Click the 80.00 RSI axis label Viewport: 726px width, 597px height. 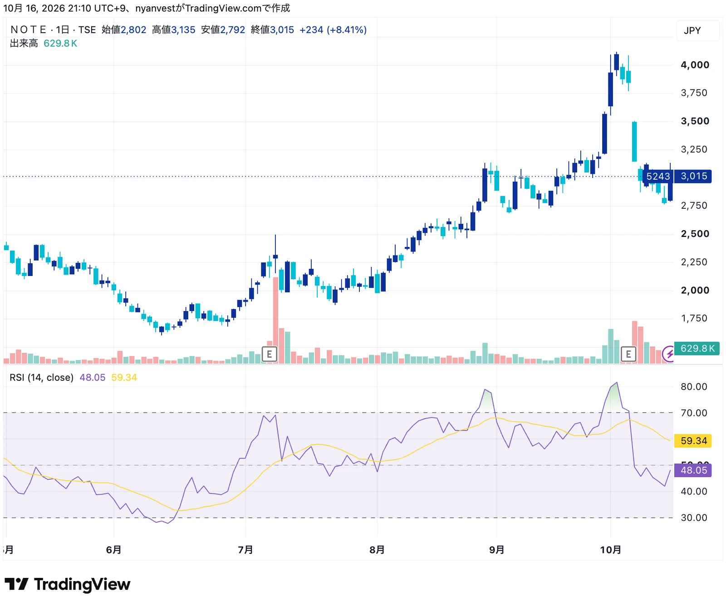(694, 387)
